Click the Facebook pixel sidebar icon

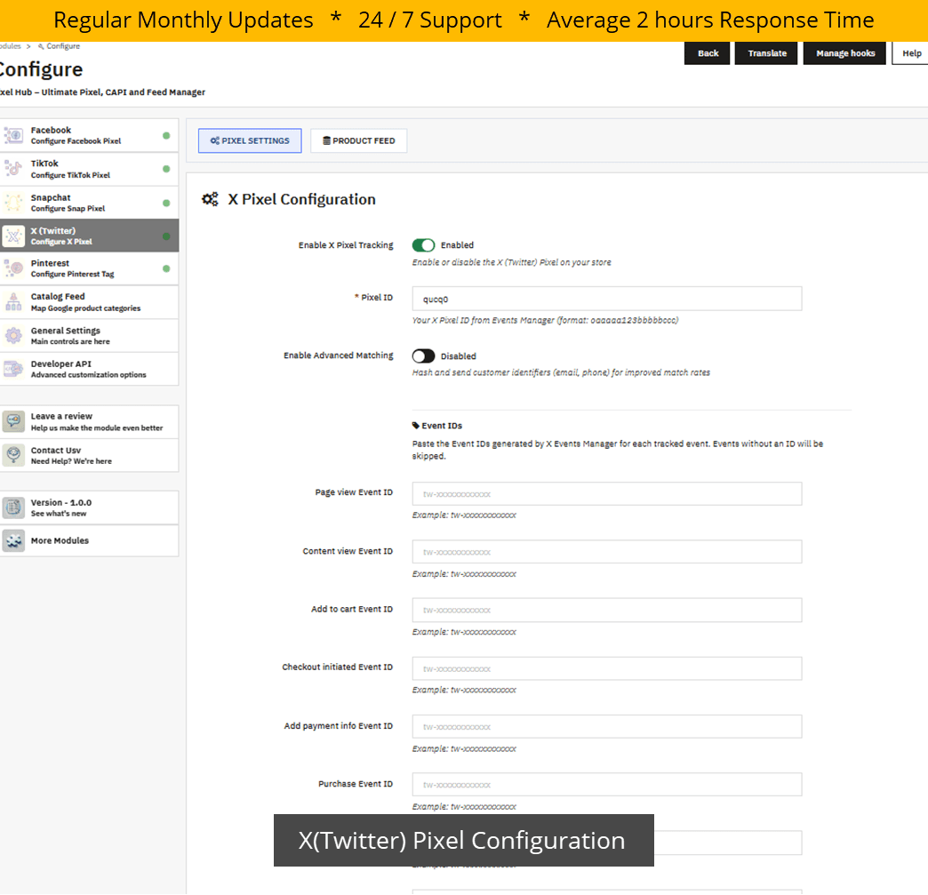(x=13, y=136)
